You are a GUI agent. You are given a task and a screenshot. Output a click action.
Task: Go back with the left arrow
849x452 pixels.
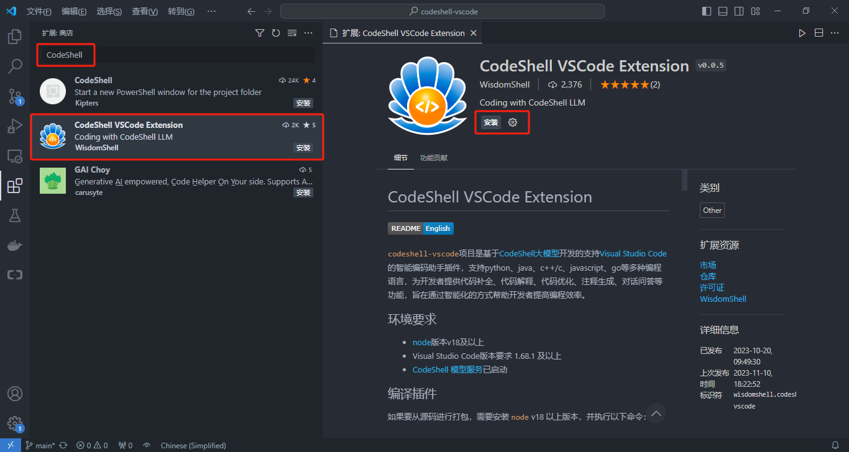pyautogui.click(x=251, y=11)
